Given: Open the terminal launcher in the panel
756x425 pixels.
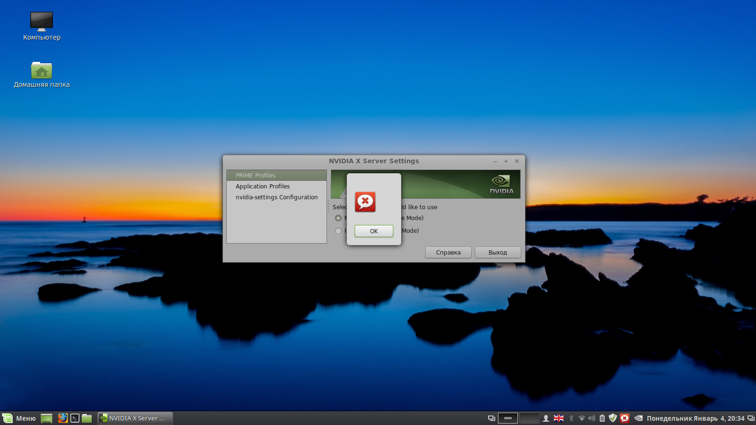Looking at the screenshot, I should coord(75,418).
